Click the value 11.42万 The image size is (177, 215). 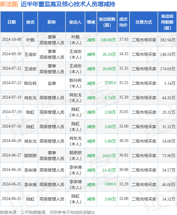[109, 170]
